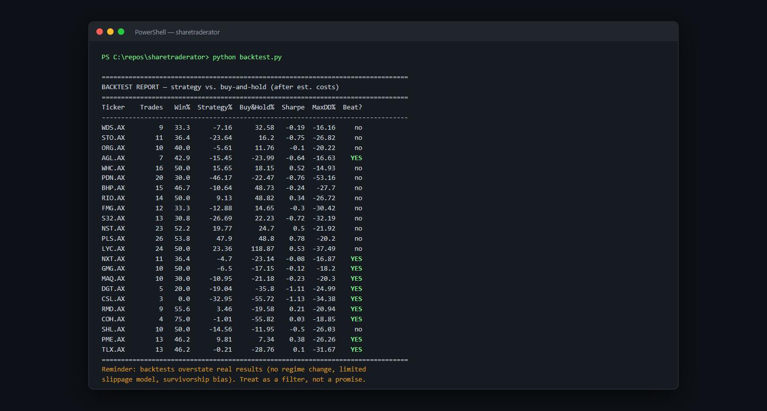
Task: Click WDS.AX Buy&Hold value 32.58
Action: click(x=264, y=127)
